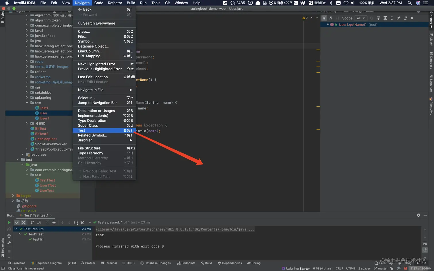Viewport: 434px width, 271px height.
Task: Choose Test from the Navigate menu
Action: pos(104,130)
